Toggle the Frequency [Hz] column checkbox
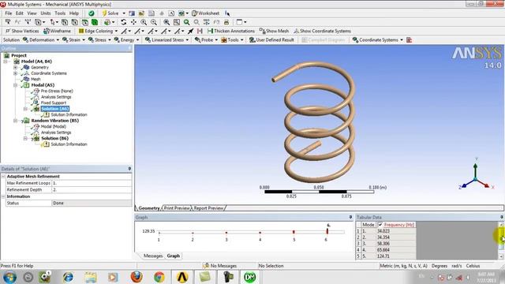The image size is (505, 284). tap(380, 225)
